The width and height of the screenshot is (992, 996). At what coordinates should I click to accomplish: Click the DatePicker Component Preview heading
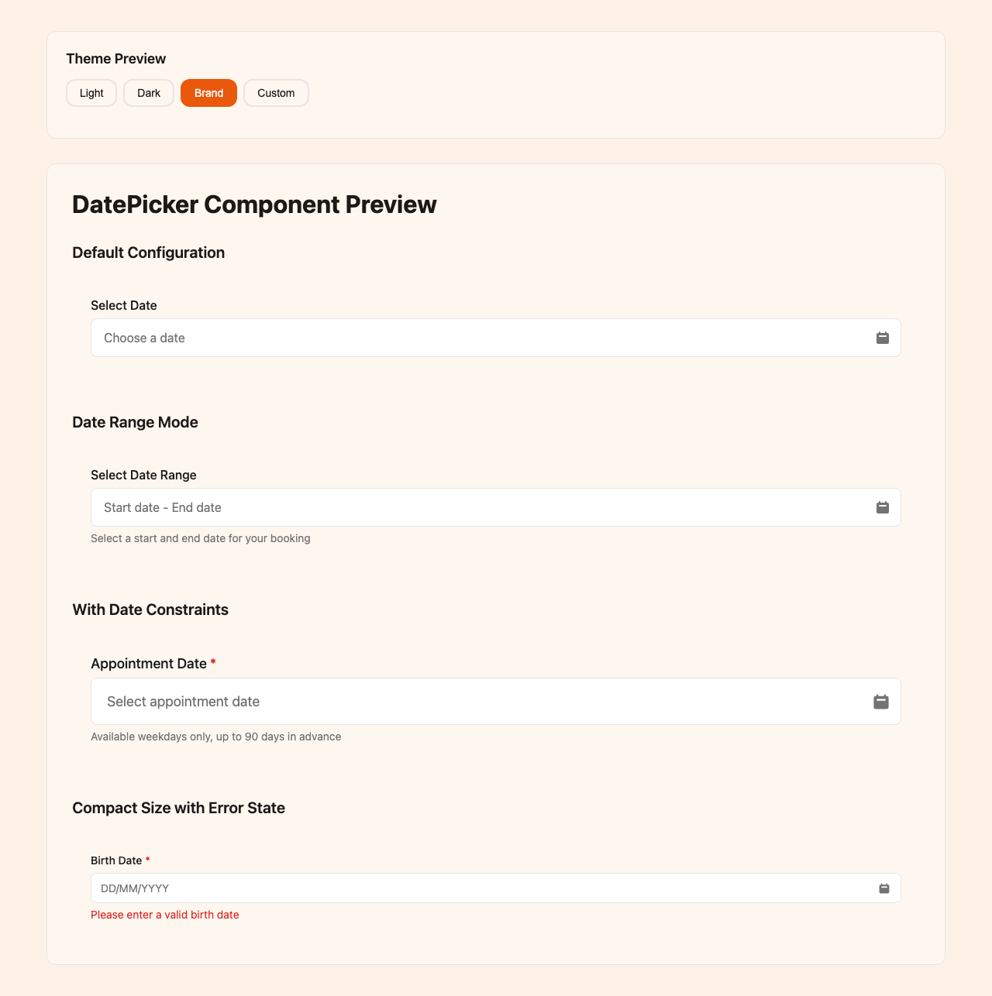pos(254,204)
